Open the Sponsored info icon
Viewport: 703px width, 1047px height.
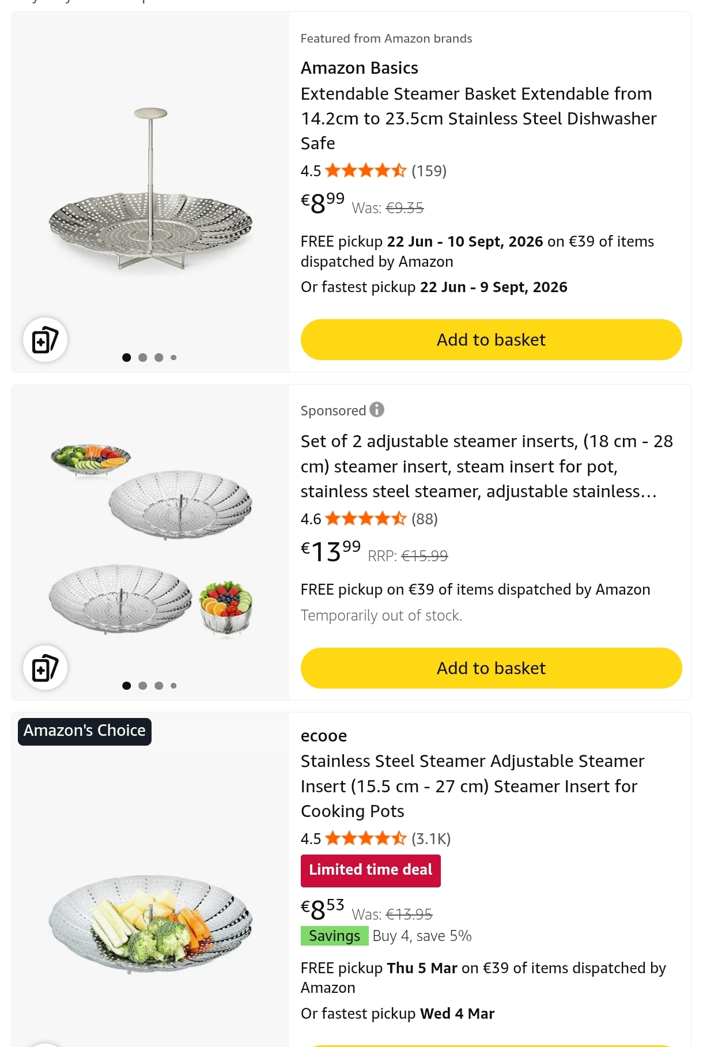[x=377, y=410]
